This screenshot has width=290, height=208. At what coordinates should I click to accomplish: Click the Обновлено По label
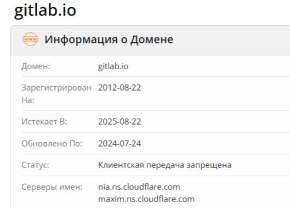(x=52, y=144)
